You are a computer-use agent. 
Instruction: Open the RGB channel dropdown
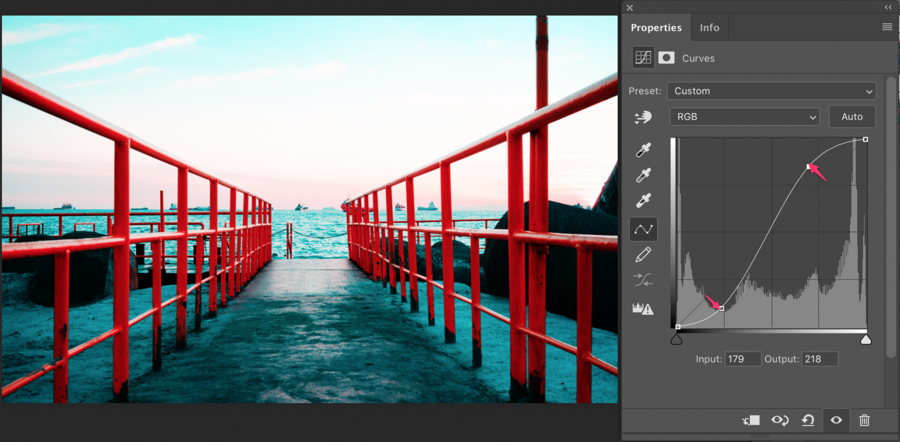tap(744, 117)
